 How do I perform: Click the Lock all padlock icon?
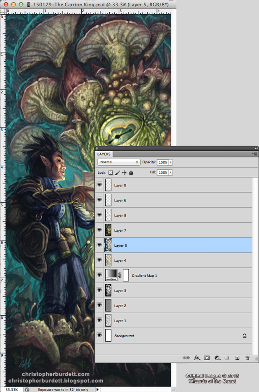(131, 172)
